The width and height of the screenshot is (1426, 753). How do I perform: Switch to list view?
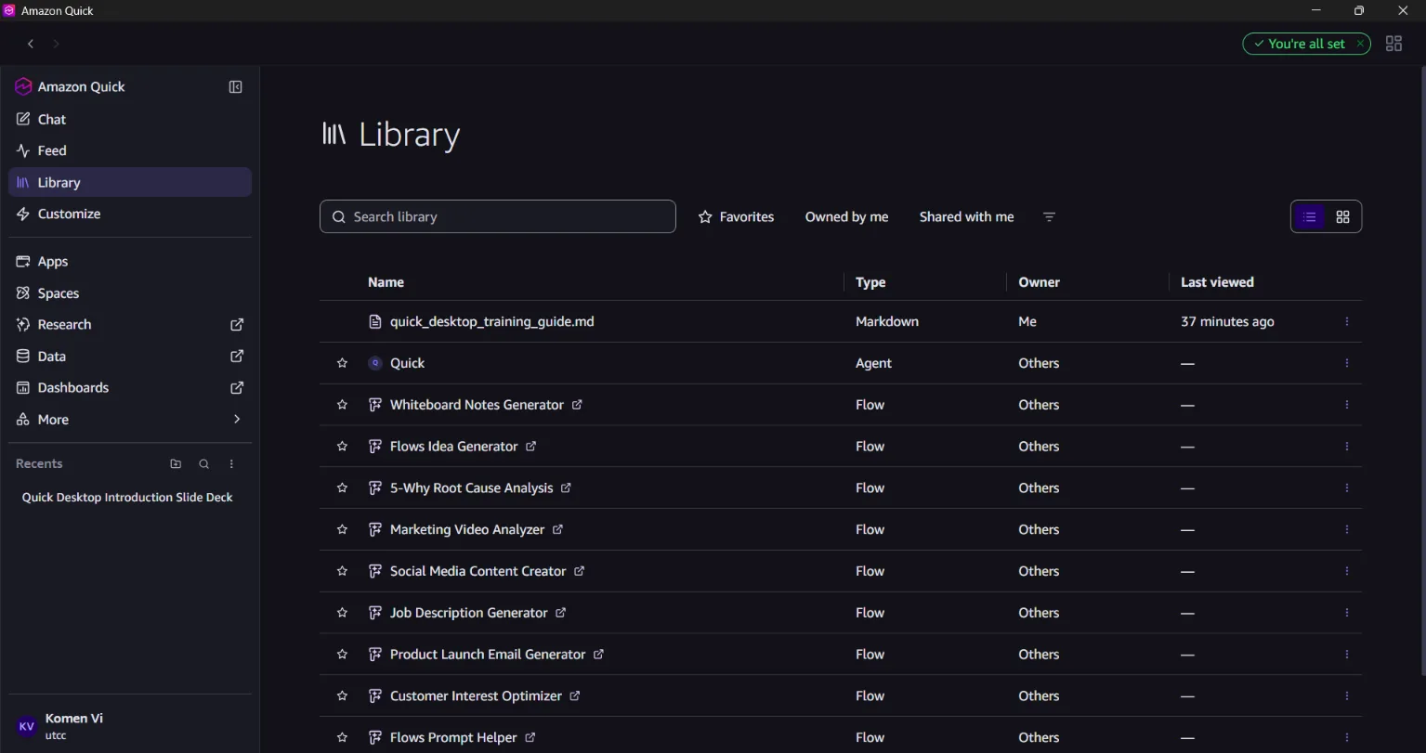click(x=1310, y=217)
